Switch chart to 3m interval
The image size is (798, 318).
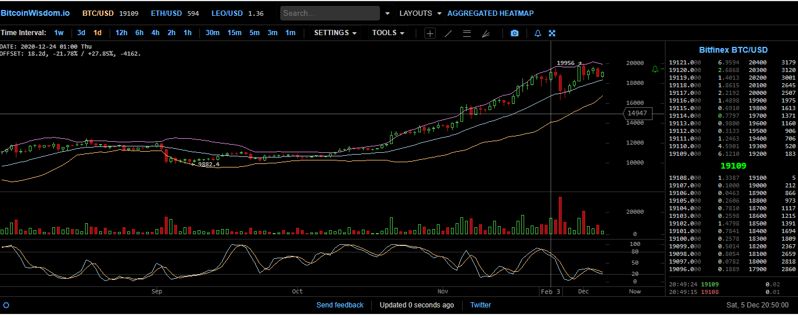click(272, 33)
